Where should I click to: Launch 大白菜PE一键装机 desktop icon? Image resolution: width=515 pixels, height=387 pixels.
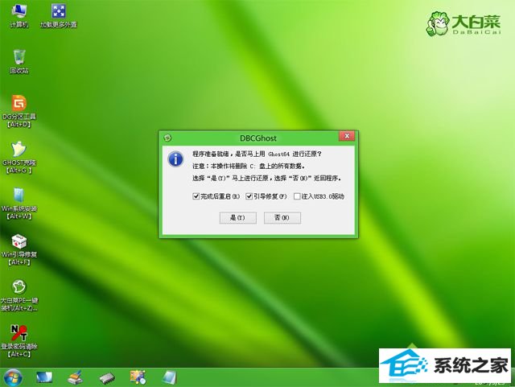tap(19, 289)
